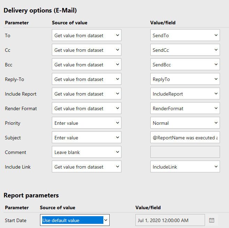
Task: Open the Subject source of value dropdown
Action: [86, 138]
